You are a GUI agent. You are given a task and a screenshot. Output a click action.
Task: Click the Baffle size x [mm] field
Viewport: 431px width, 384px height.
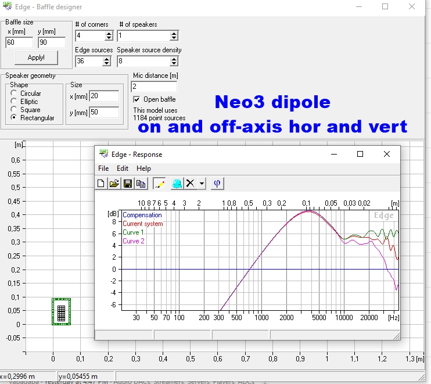(19, 42)
